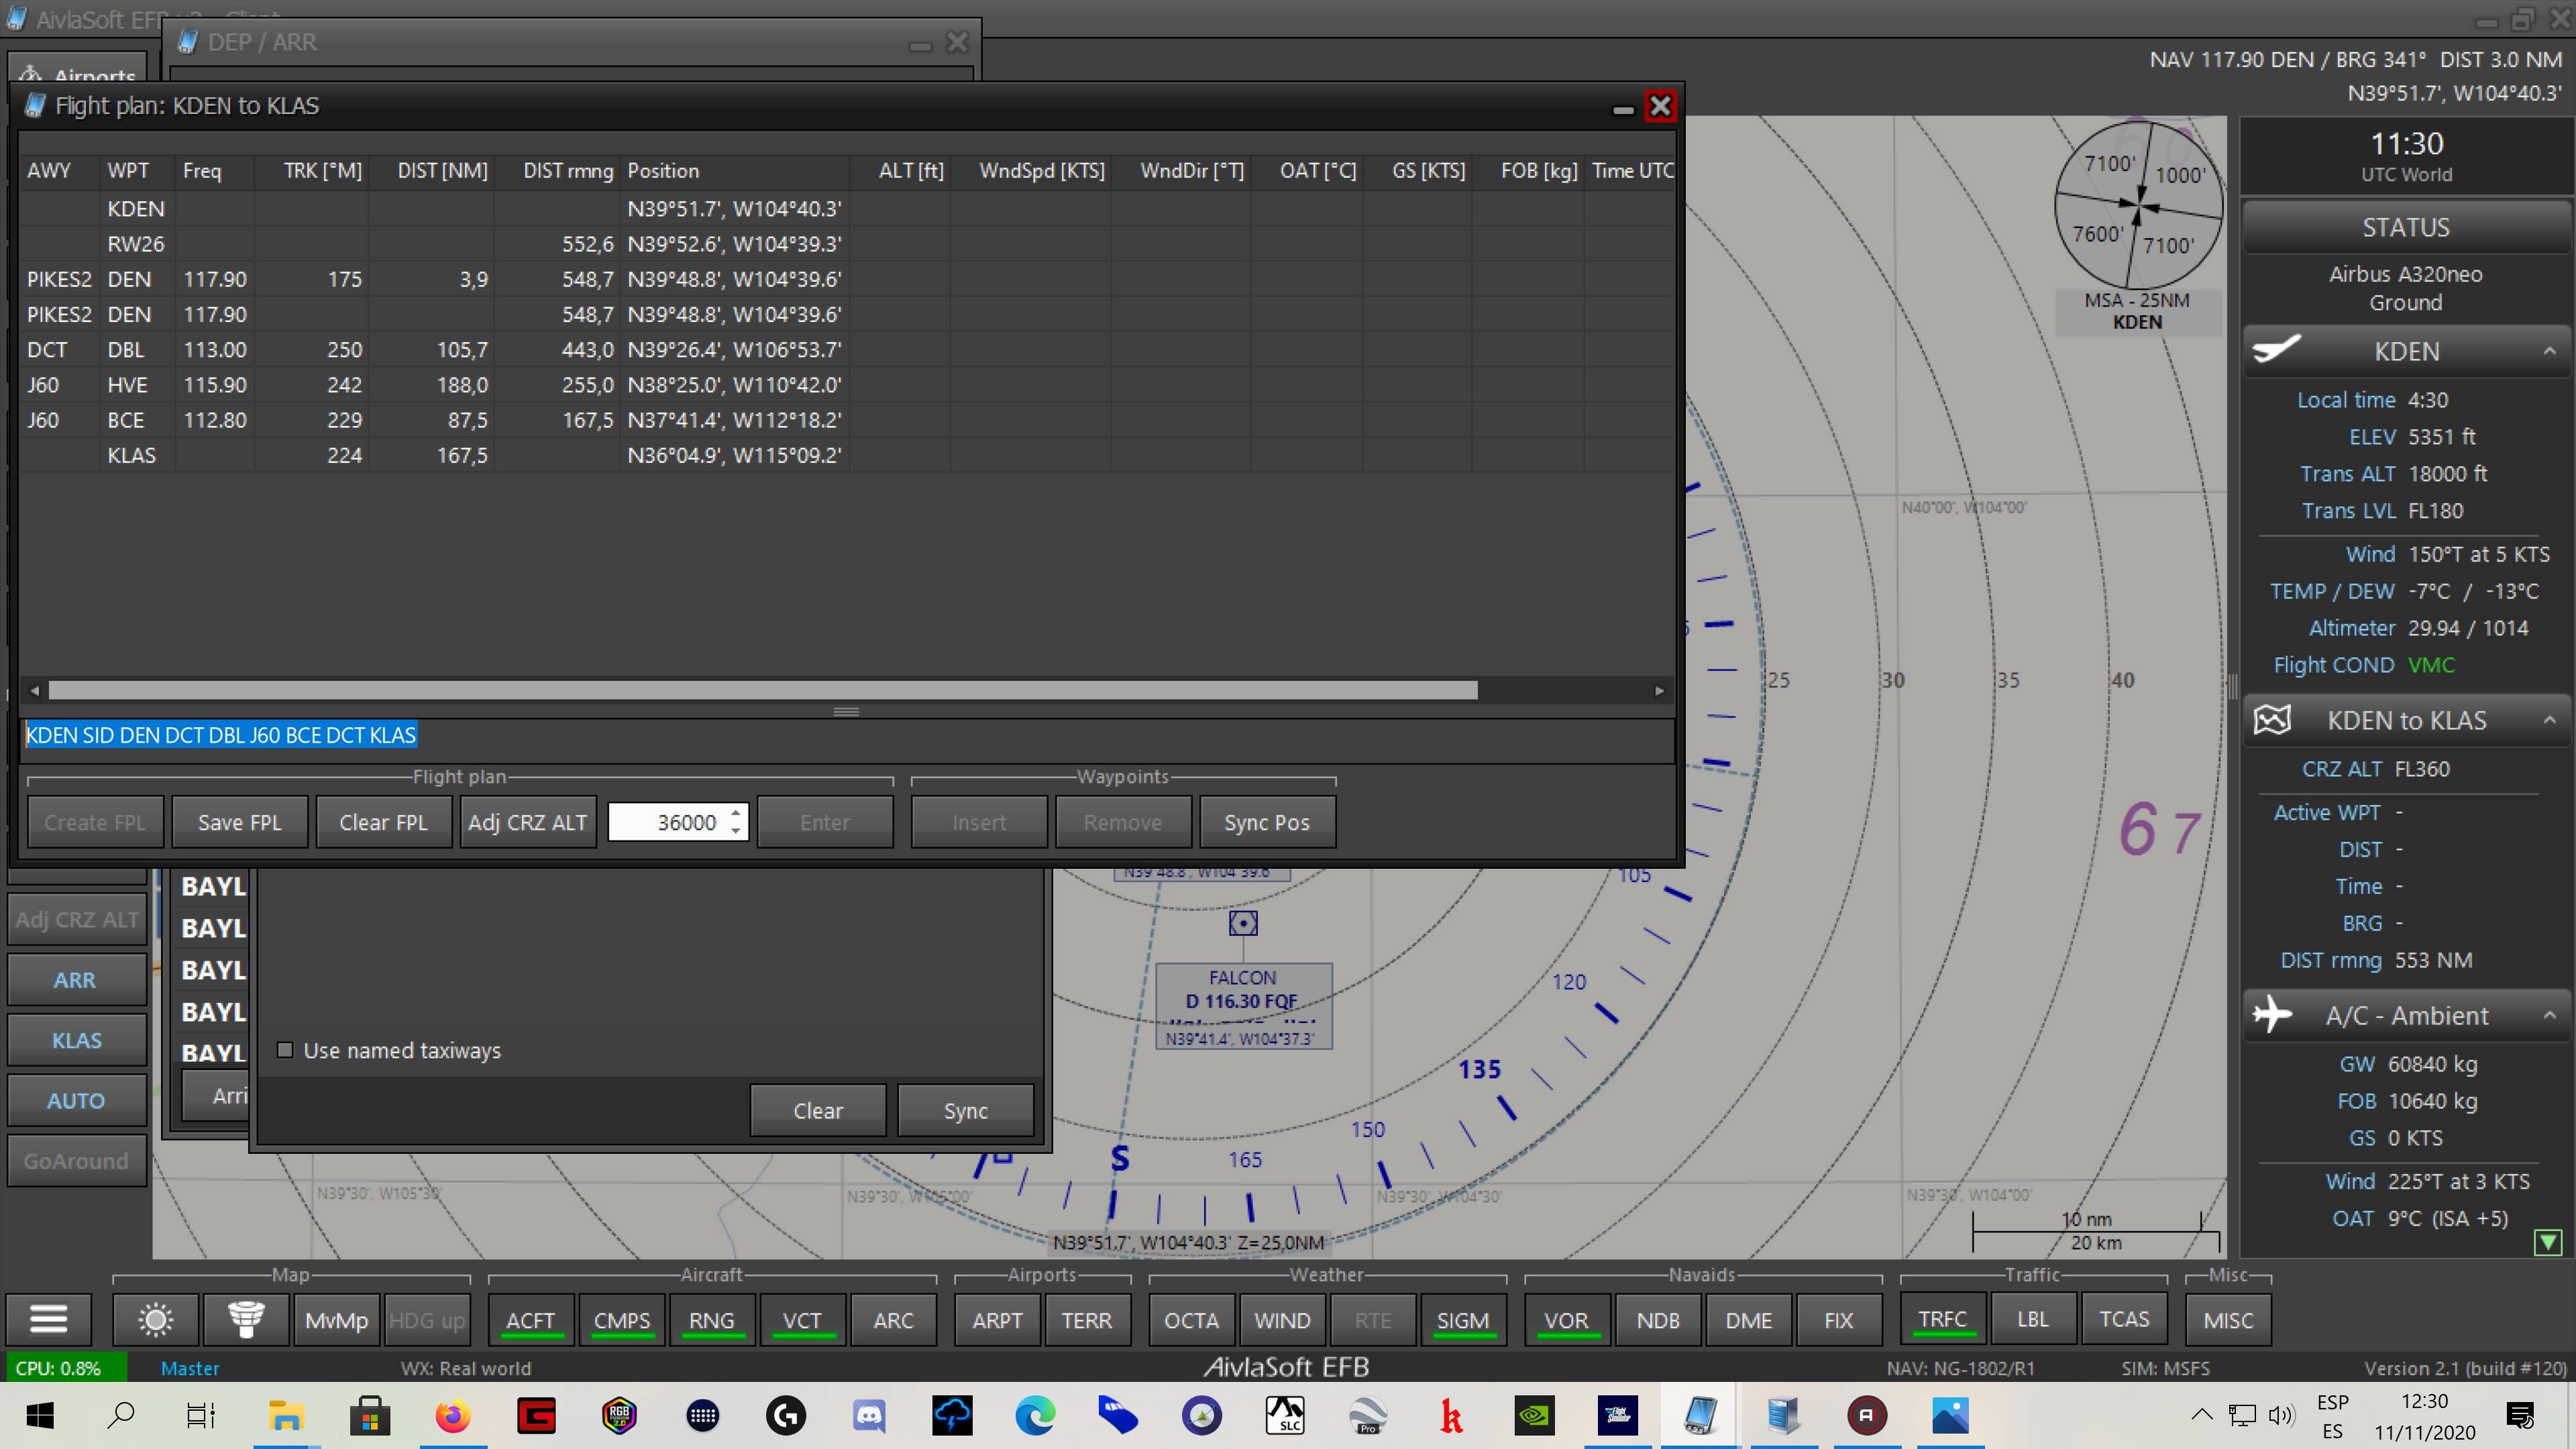Collapse the KDEN to KLAS route section

[x=2549, y=720]
